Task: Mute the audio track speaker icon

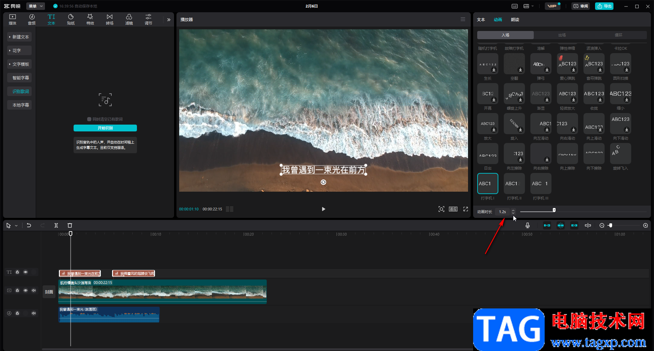Action: 34,313
